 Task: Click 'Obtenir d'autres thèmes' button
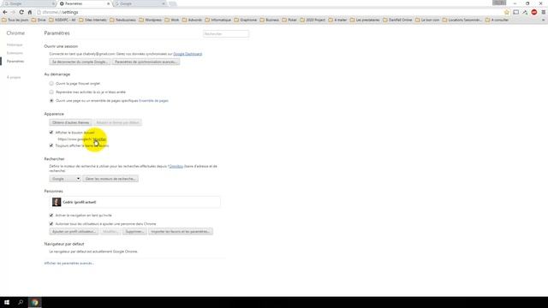[70, 122]
